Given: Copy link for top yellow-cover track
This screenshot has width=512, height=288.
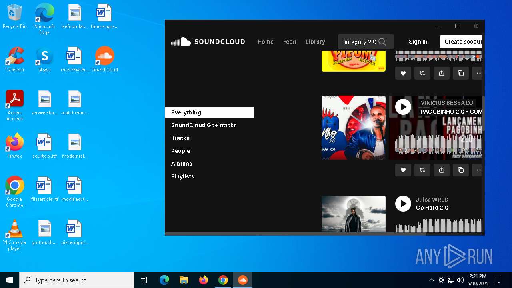Looking at the screenshot, I should [461, 73].
